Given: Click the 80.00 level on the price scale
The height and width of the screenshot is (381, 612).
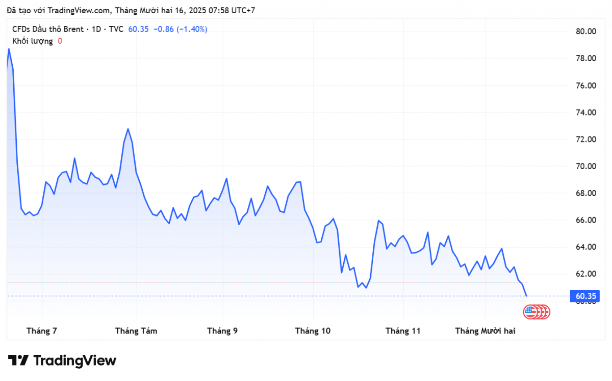Looking at the screenshot, I should tap(585, 32).
